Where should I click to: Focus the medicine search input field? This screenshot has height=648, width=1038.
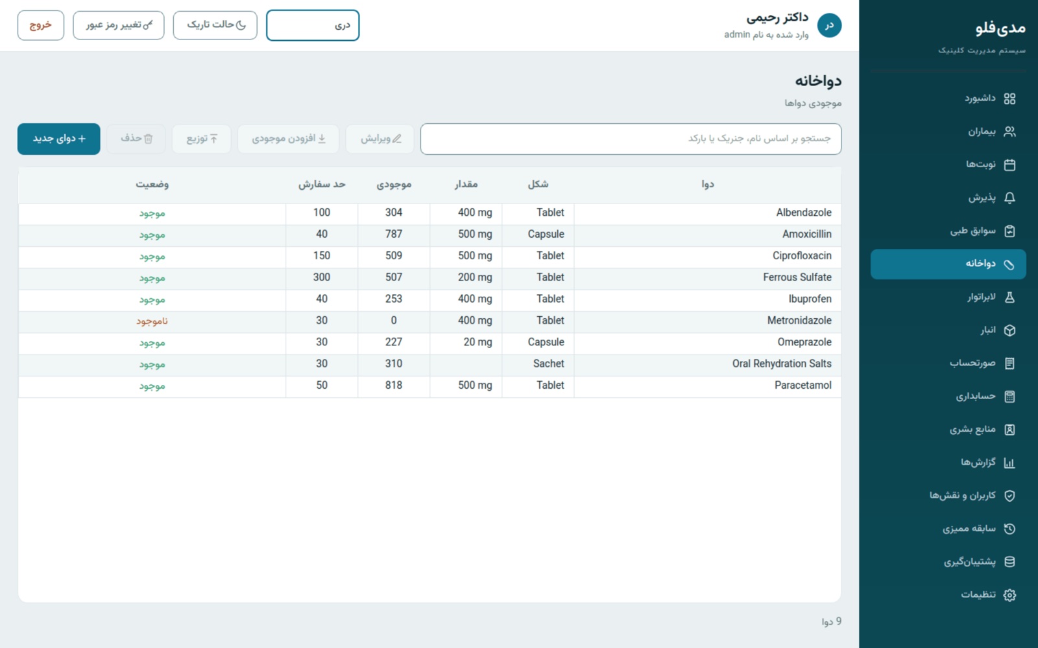click(631, 139)
